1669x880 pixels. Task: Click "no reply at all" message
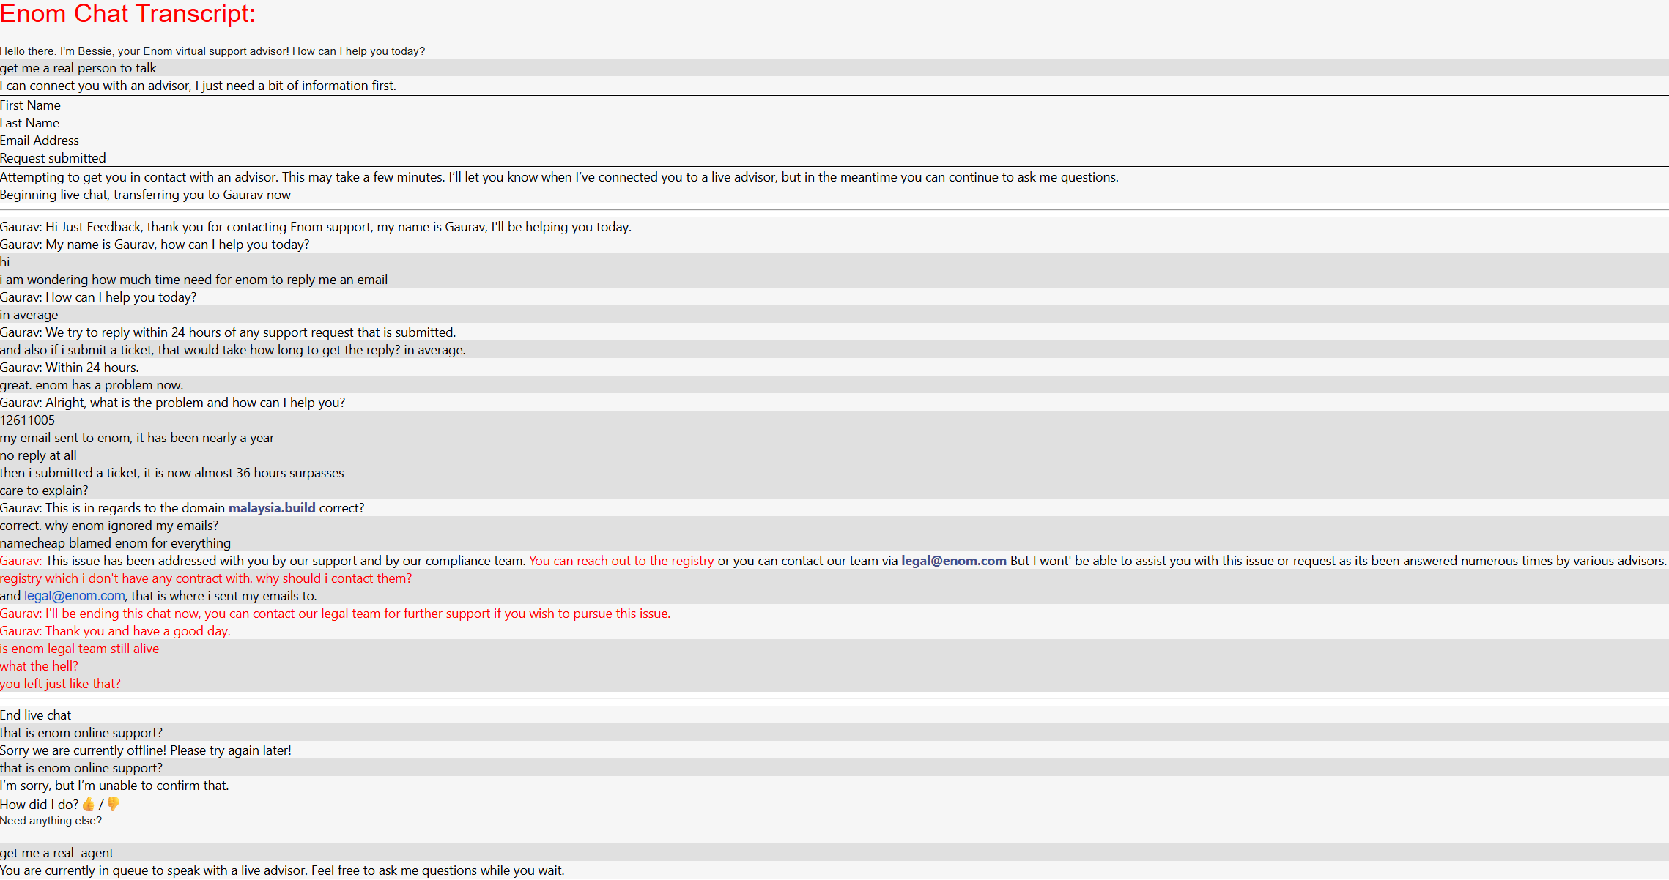[38, 455]
